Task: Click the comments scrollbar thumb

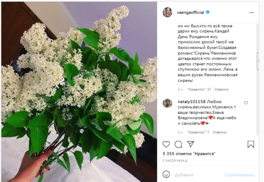Action: point(258,61)
